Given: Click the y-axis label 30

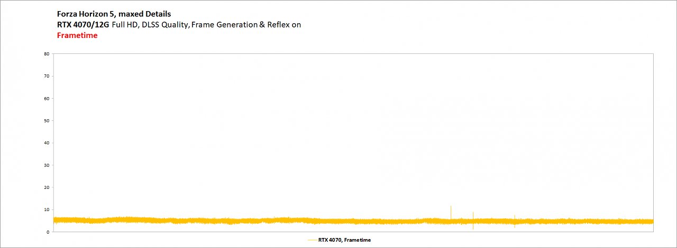Looking at the screenshot, I should click(47, 165).
